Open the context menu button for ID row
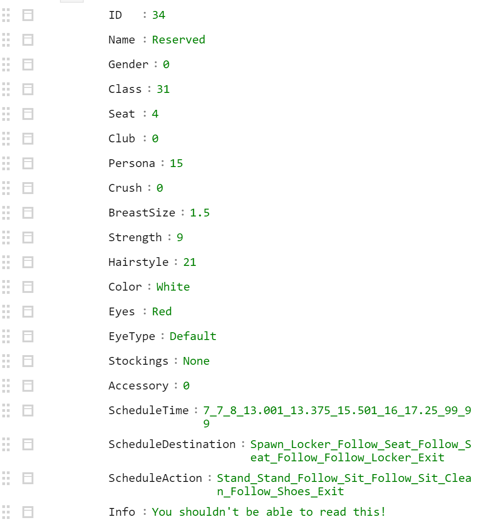 pyautogui.click(x=28, y=15)
